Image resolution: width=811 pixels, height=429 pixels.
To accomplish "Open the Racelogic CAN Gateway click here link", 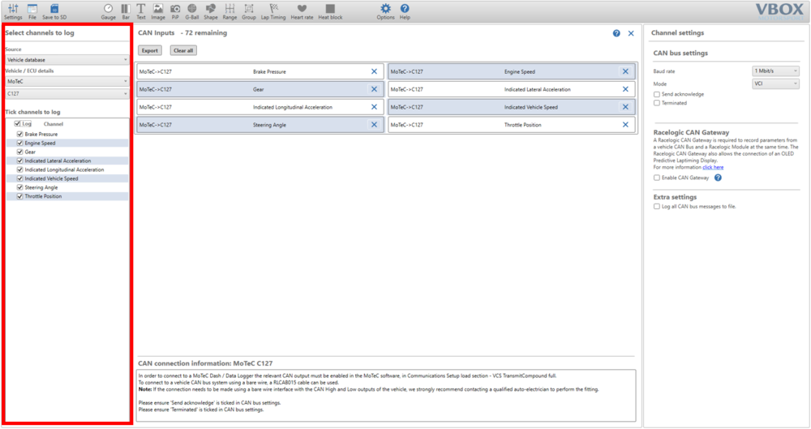I will (713, 167).
